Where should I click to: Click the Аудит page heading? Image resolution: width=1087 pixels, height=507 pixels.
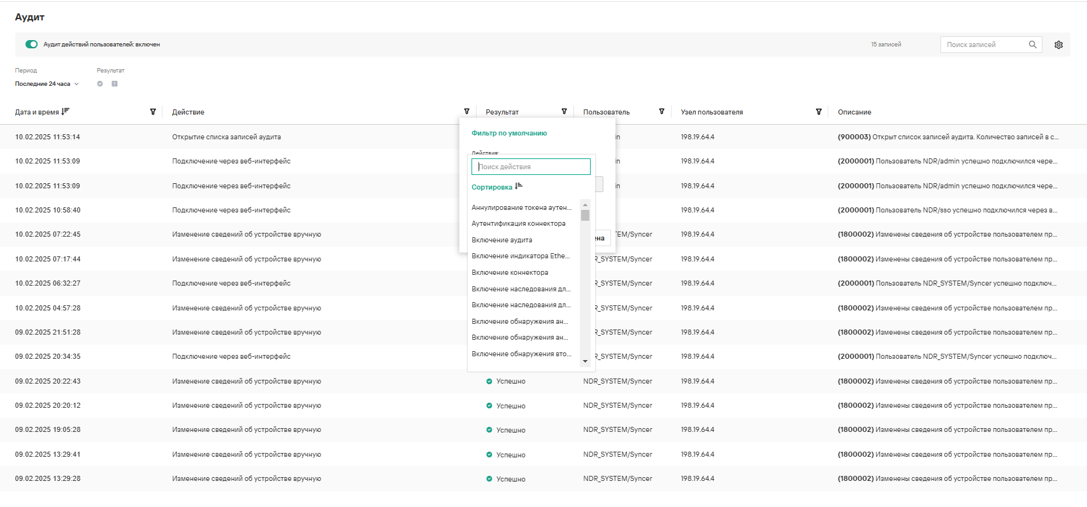click(x=30, y=17)
